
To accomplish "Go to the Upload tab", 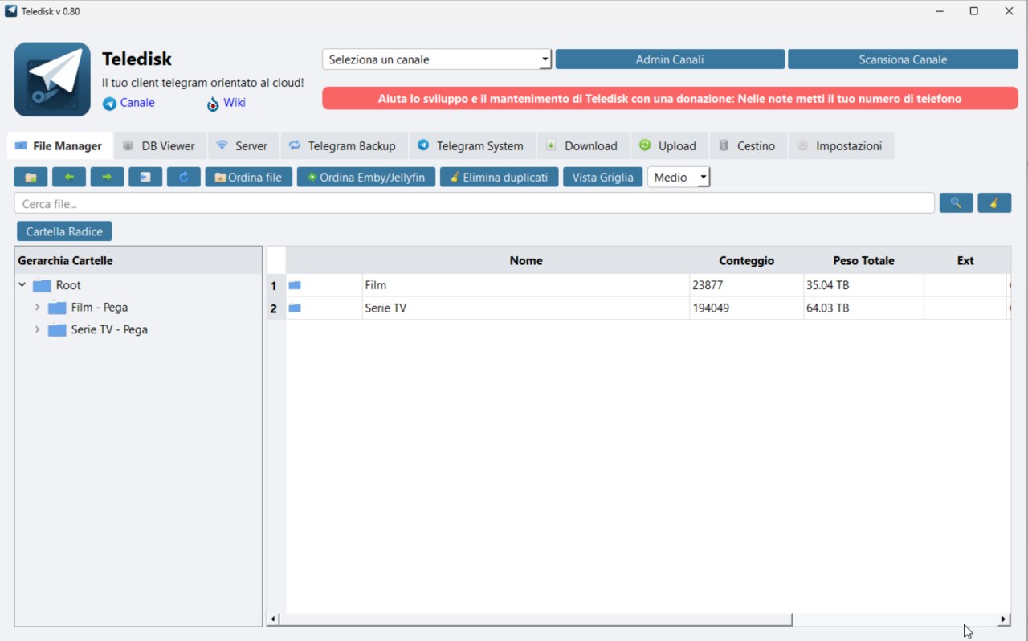I will pyautogui.click(x=669, y=145).
